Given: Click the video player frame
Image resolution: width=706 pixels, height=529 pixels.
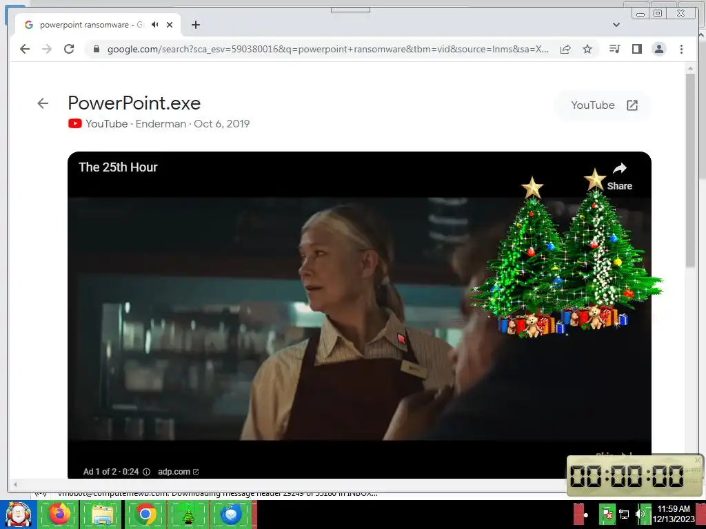Looking at the screenshot, I should click(x=359, y=315).
